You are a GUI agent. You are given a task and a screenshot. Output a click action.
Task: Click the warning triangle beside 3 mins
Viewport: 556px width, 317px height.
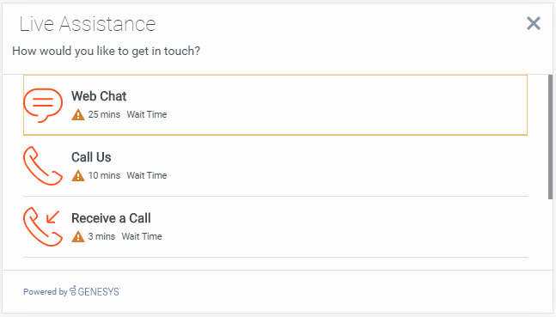tap(78, 237)
